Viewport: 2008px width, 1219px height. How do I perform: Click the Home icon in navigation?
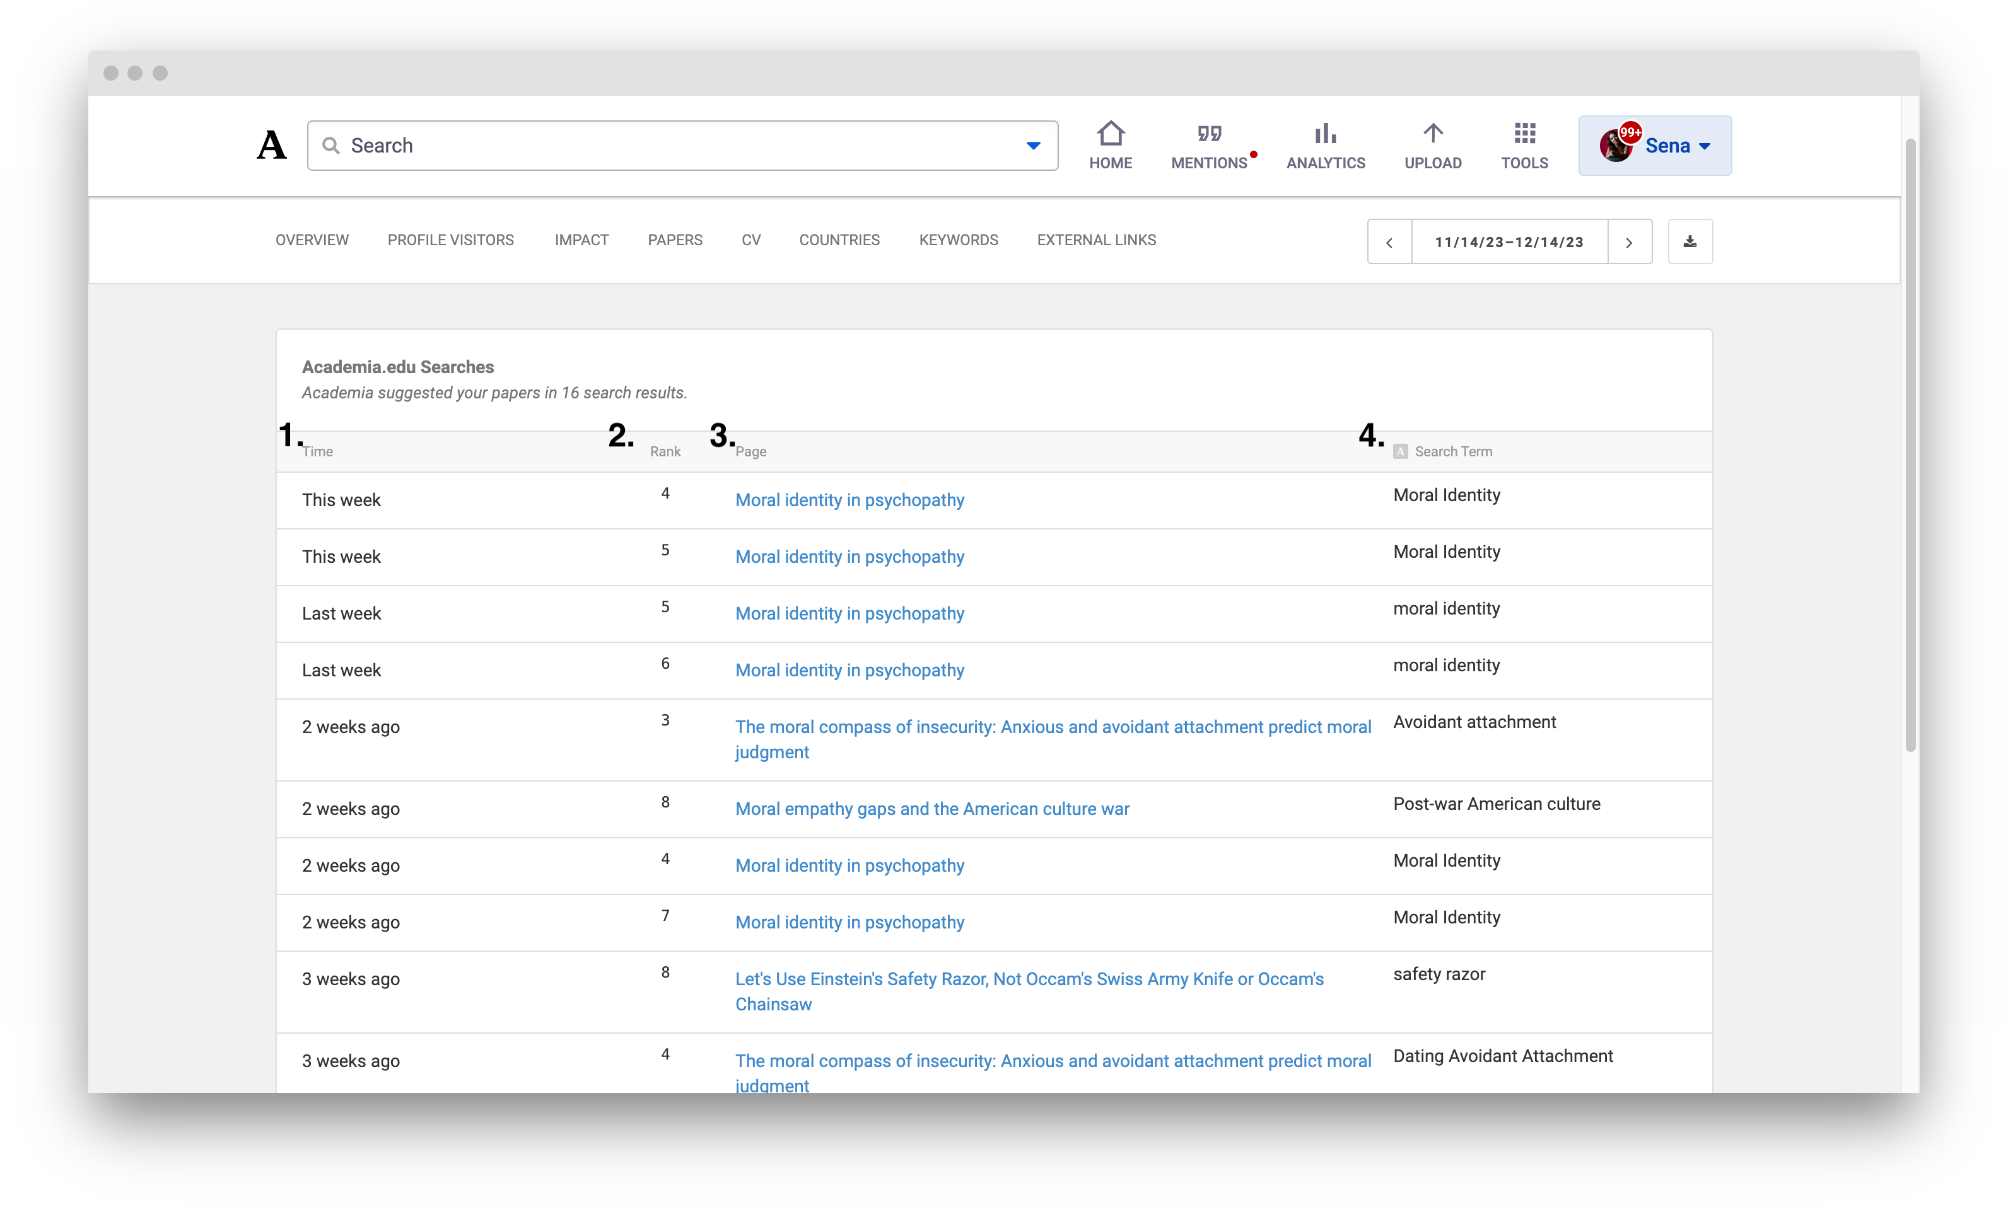(1110, 134)
